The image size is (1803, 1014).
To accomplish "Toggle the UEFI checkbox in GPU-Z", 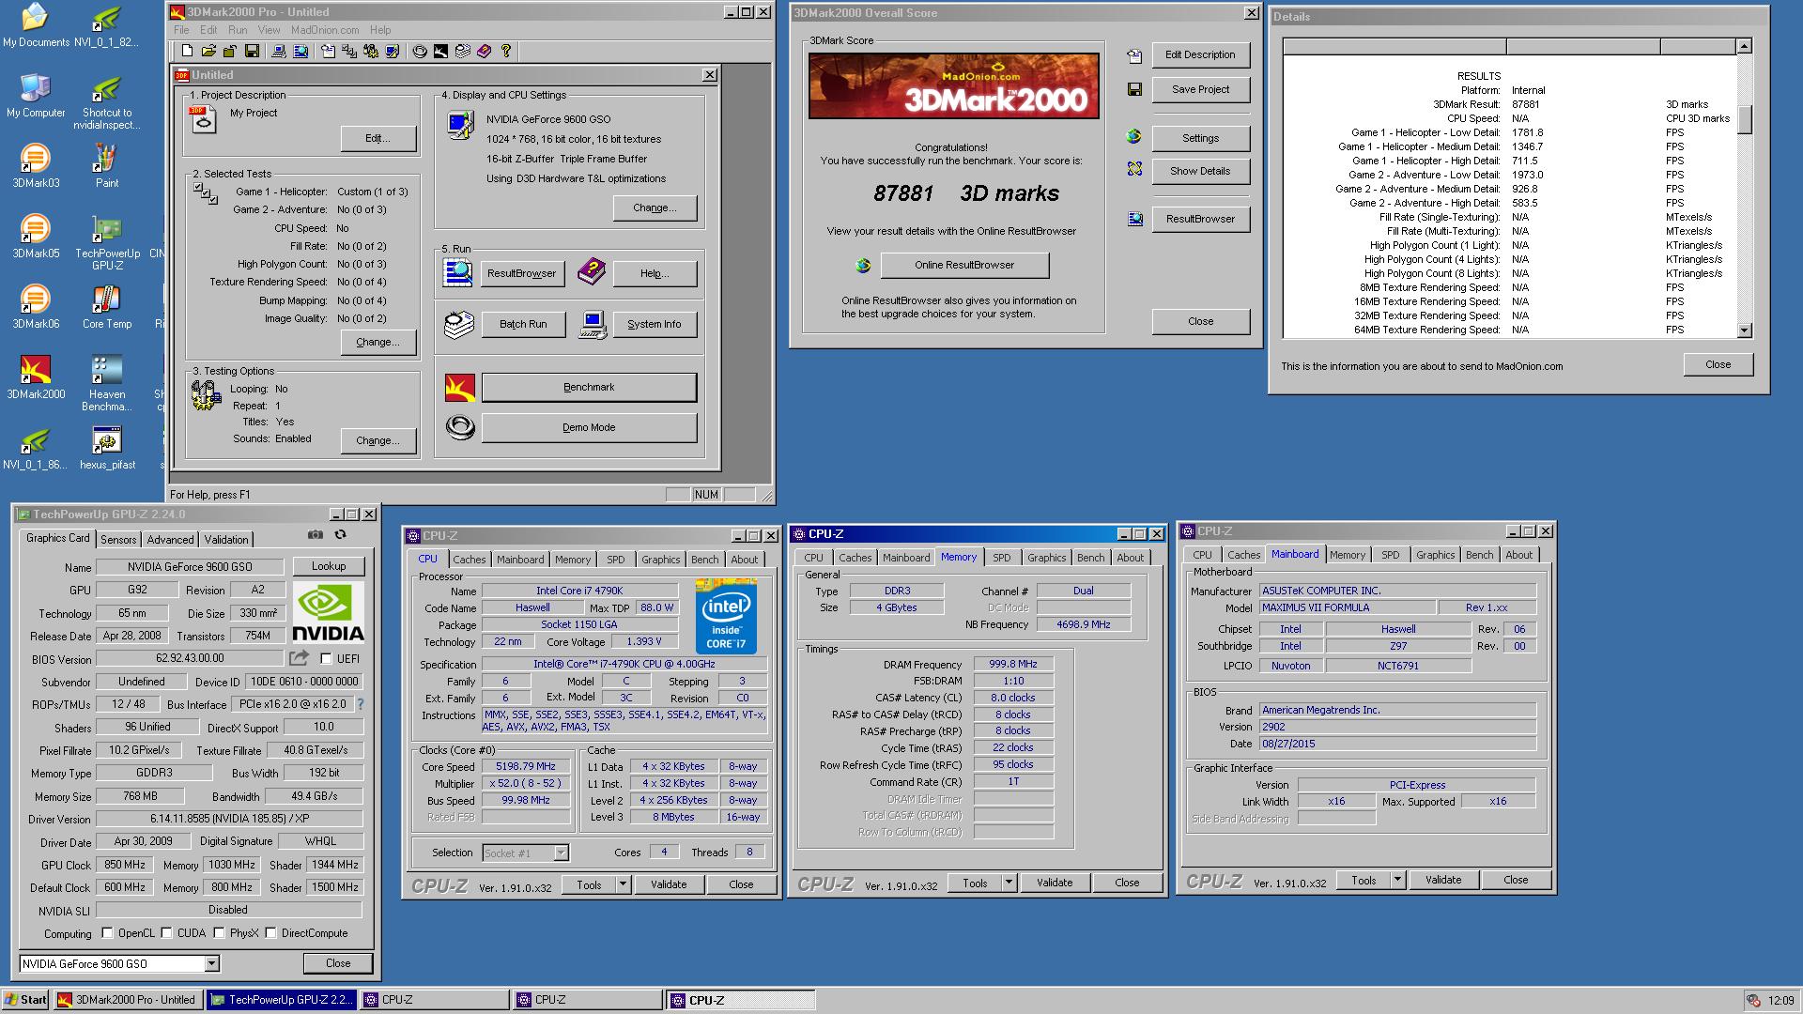I will coord(326,658).
